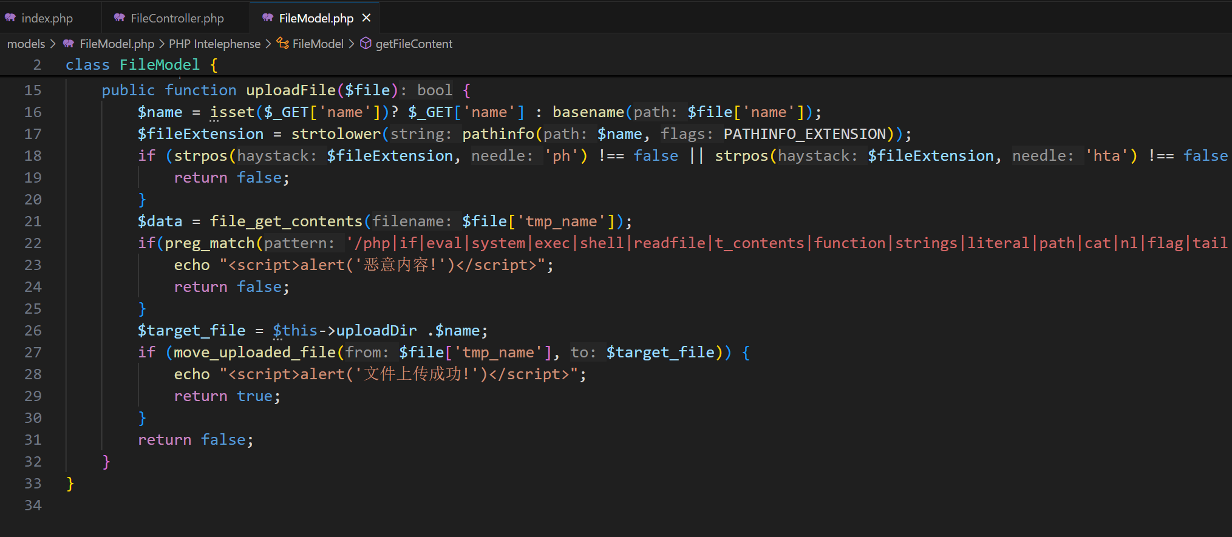Viewport: 1232px width, 537px height.
Task: Close the FileModel.php tab
Action: pyautogui.click(x=366, y=18)
